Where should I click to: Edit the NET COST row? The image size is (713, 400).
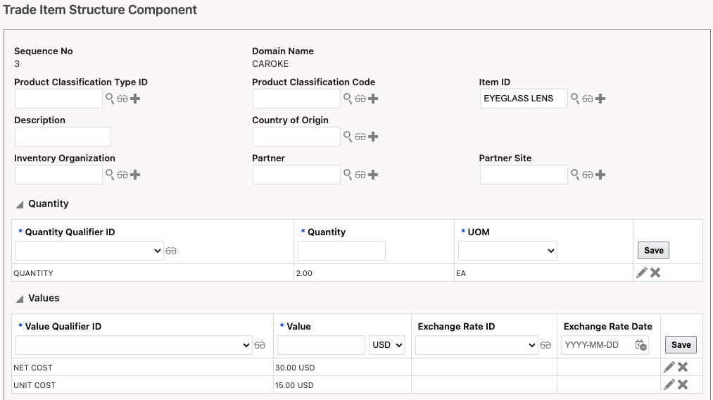pos(669,367)
